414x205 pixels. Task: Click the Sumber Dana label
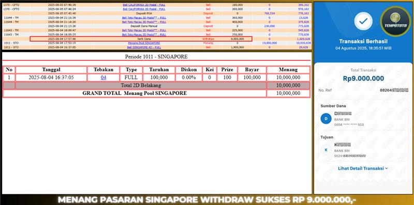[333, 106]
